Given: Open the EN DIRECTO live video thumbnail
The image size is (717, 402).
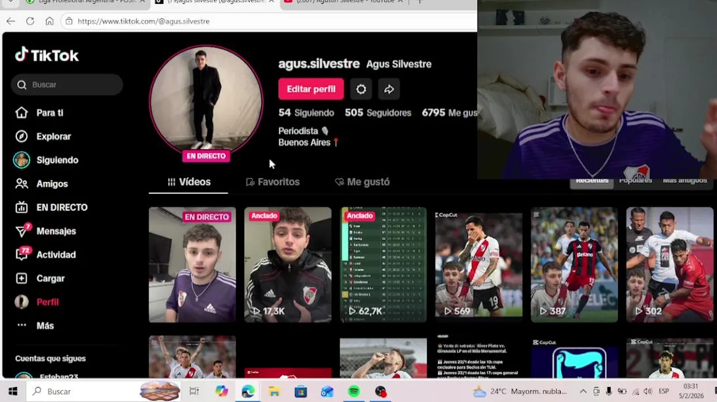Looking at the screenshot, I should [x=192, y=265].
